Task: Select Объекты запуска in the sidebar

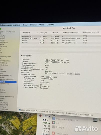Action: [4, 103]
